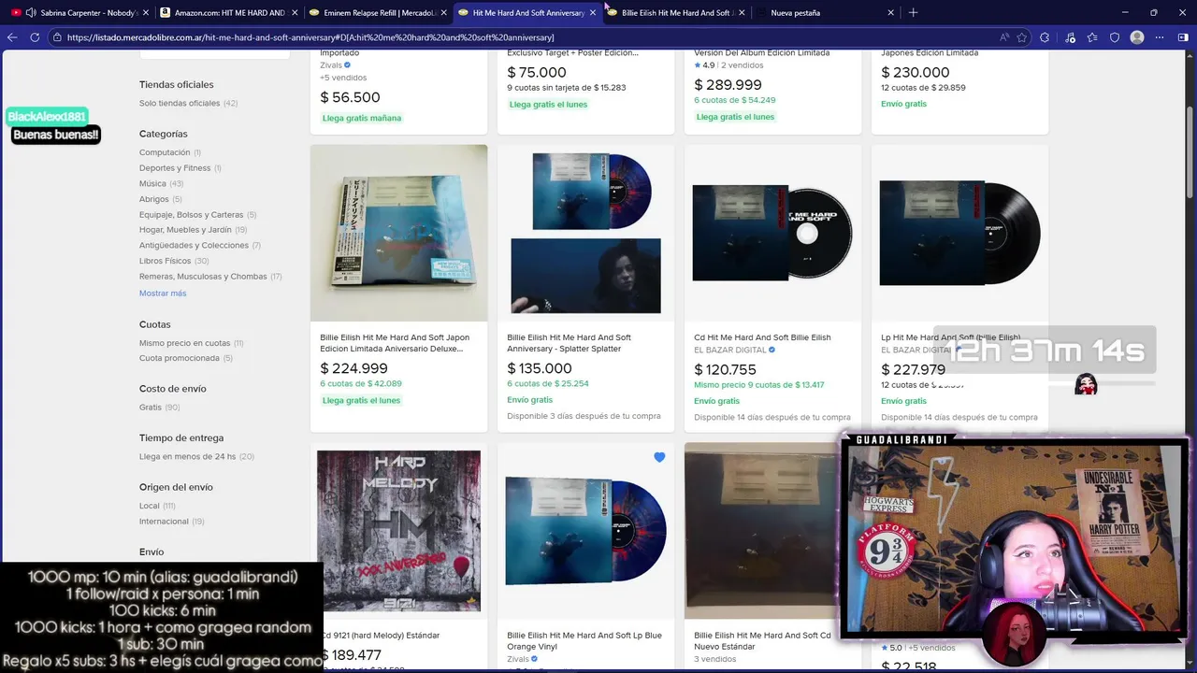Filter by Equipaje, Bolsos y Carteras
Viewport: 1197px width, 673px height.
(197, 214)
